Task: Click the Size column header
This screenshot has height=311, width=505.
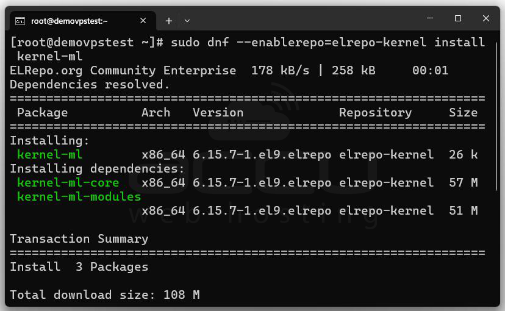Action: [463, 113]
